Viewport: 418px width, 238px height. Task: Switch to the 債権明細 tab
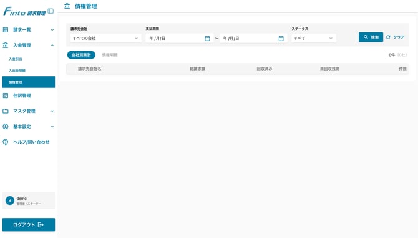(x=110, y=55)
